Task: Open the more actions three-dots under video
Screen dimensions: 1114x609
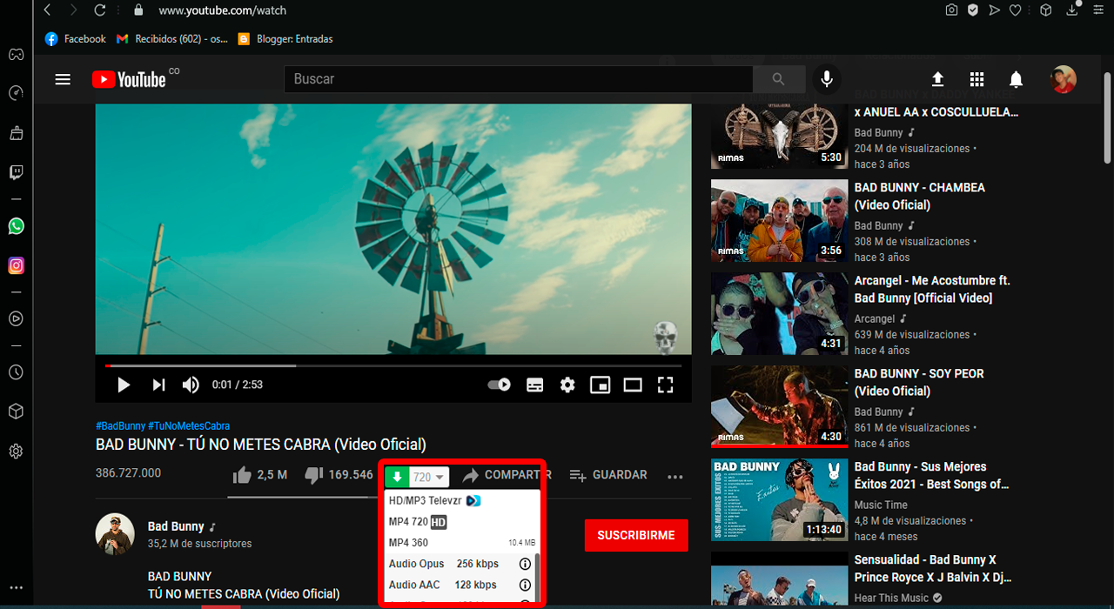Action: tap(675, 476)
